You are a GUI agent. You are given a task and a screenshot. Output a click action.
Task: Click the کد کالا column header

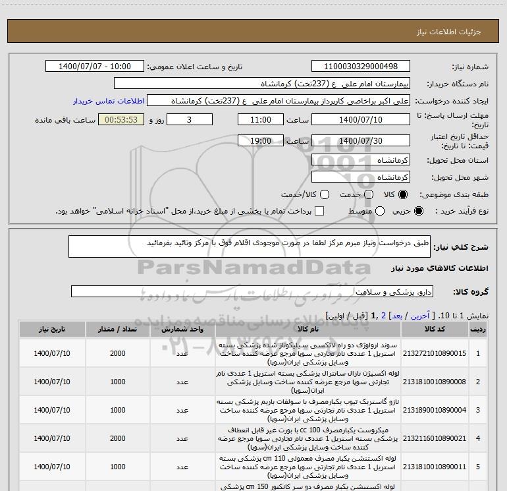(x=435, y=329)
